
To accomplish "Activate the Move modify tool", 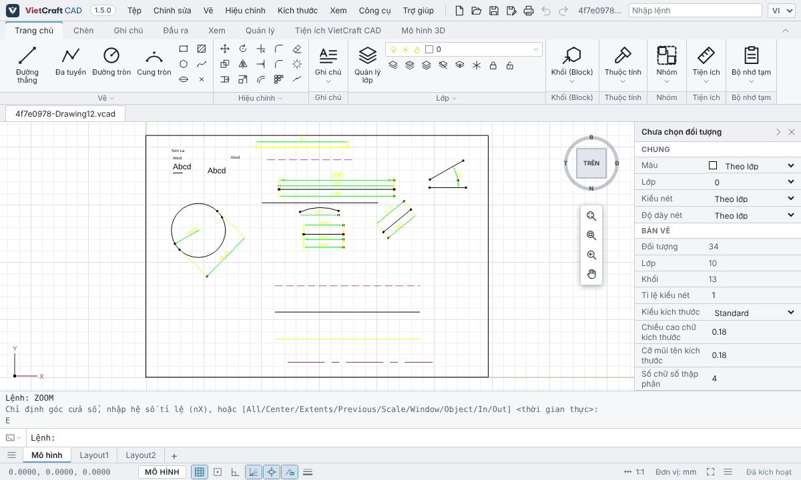I will tap(225, 49).
